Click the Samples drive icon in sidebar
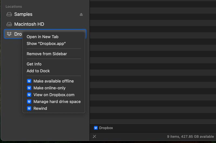The height and width of the screenshot is (143, 216). pos(9,14)
